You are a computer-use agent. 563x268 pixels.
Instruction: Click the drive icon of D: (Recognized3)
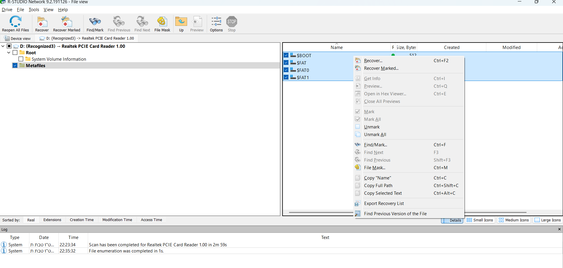[x=16, y=46]
